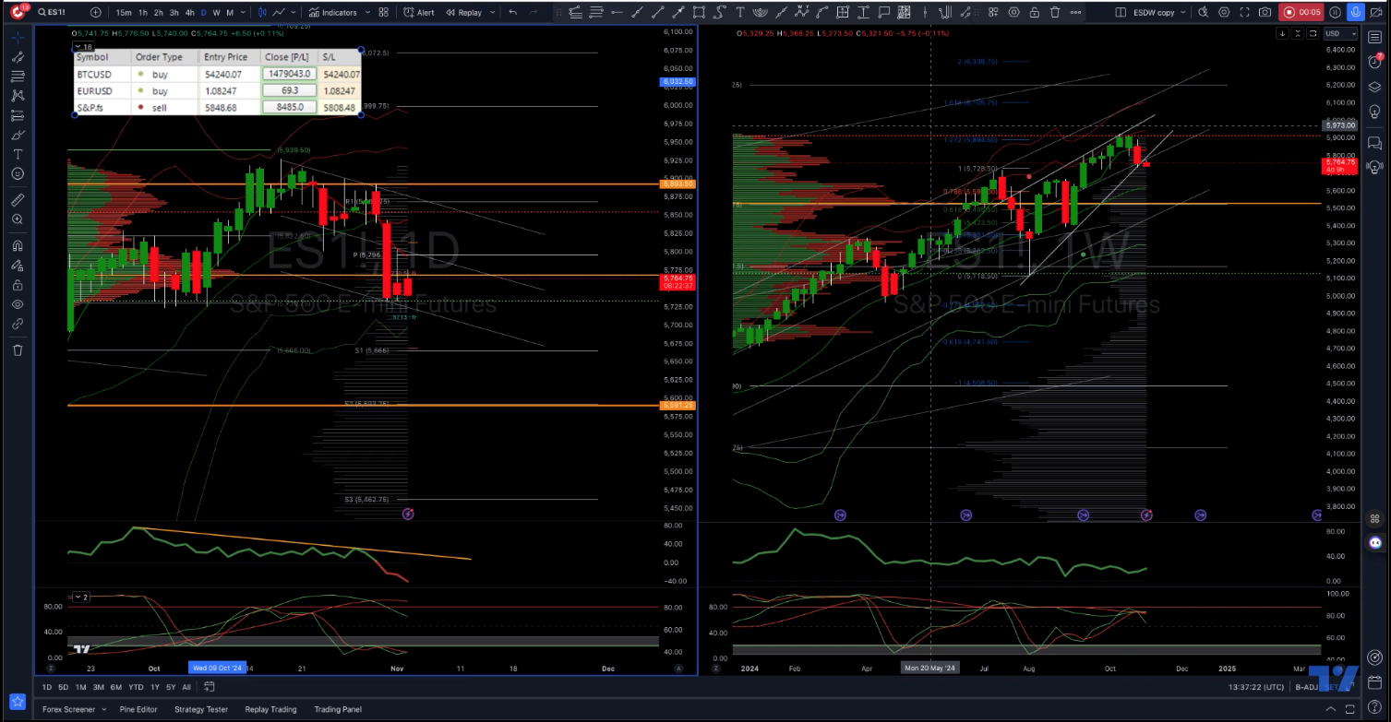This screenshot has height=722, width=1391.
Task: Click the orange 5,893.50 price label
Action: coord(678,184)
